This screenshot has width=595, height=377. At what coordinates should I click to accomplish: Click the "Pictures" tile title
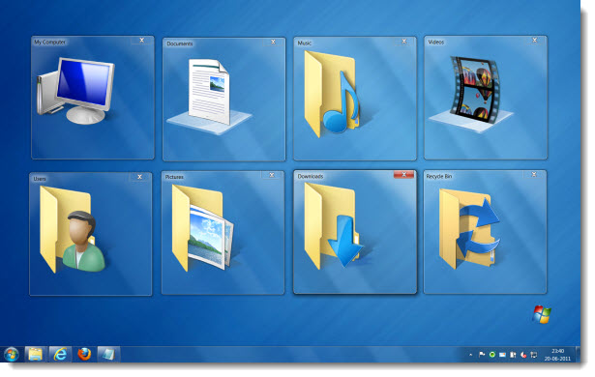[174, 177]
